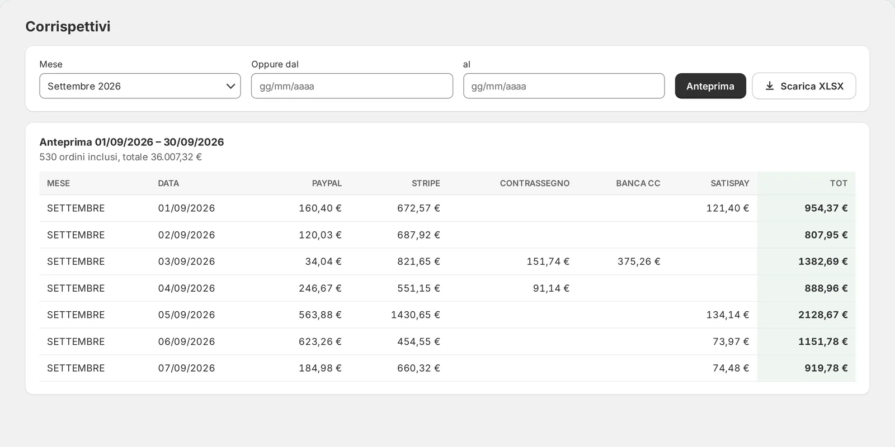Click the Corrispettivi page title
The image size is (895, 447).
coord(68,26)
